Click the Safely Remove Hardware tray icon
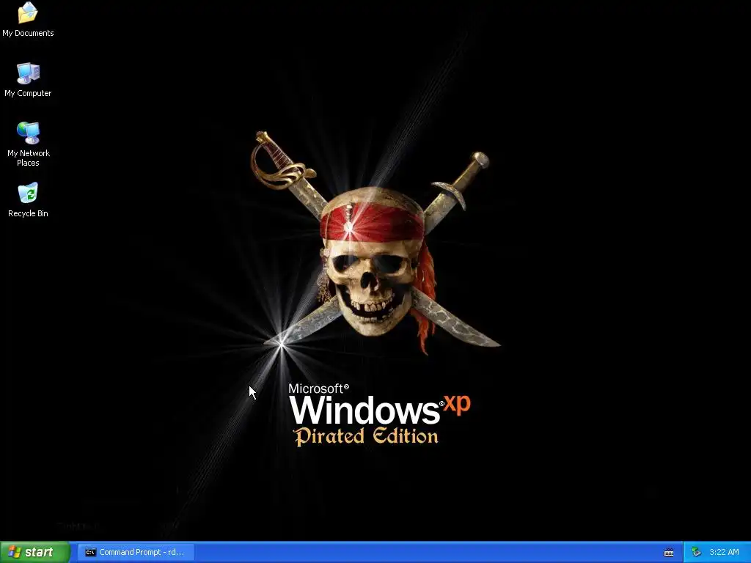Viewport: 751px width, 563px height. click(x=696, y=553)
